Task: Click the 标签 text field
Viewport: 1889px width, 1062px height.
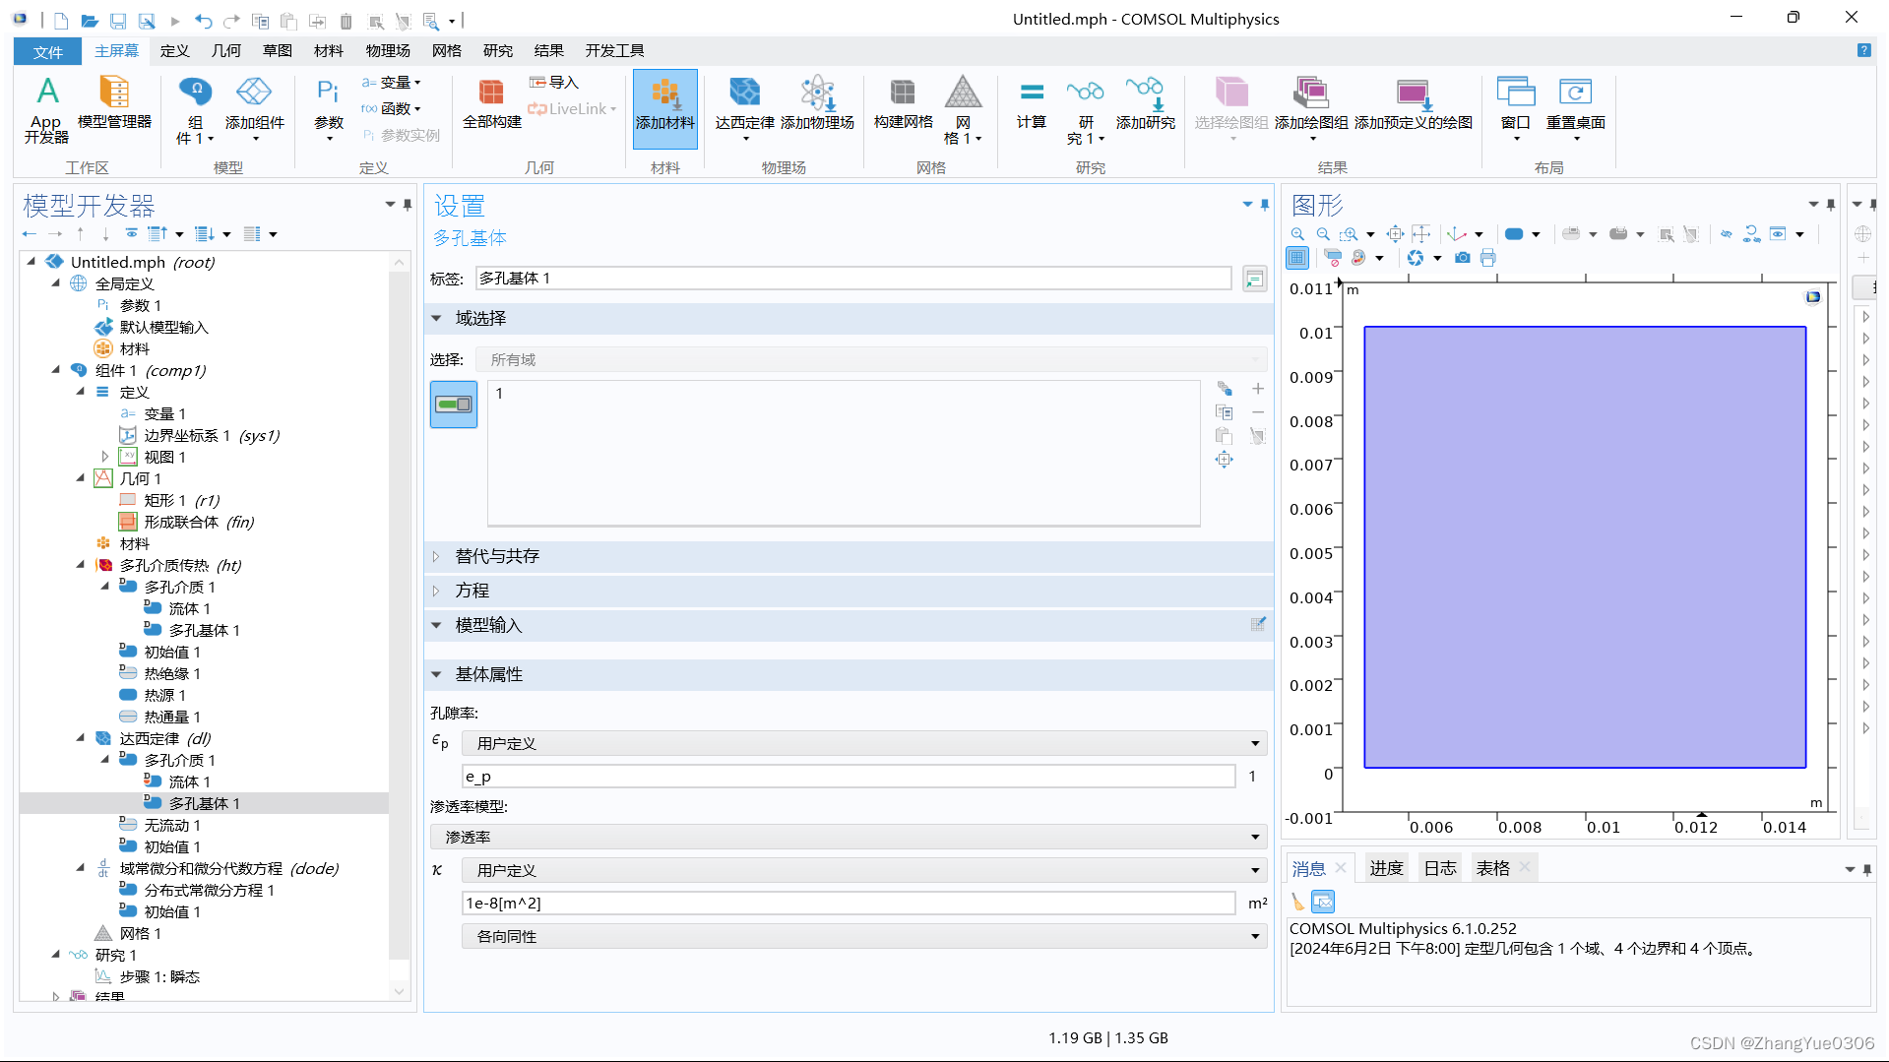Action: pyautogui.click(x=853, y=279)
